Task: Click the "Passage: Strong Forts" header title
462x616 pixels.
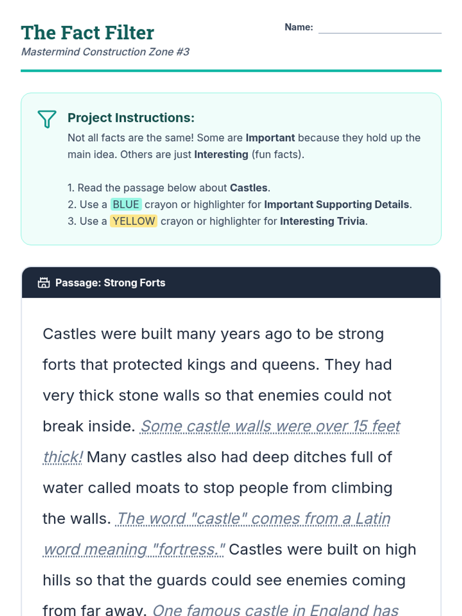Action: (110, 283)
